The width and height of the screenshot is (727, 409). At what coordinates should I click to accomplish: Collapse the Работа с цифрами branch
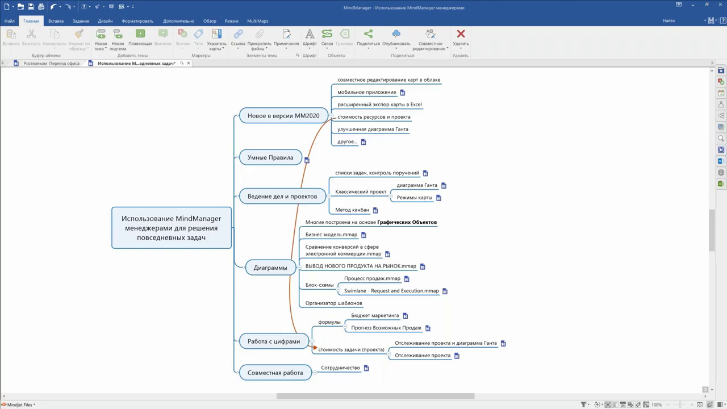click(x=311, y=341)
